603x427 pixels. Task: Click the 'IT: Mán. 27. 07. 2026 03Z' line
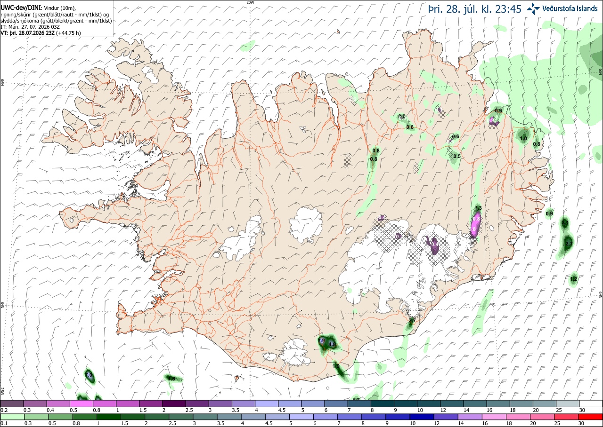(30, 27)
